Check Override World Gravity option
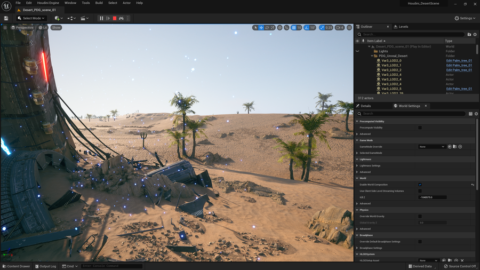The image size is (480, 270). pyautogui.click(x=420, y=216)
